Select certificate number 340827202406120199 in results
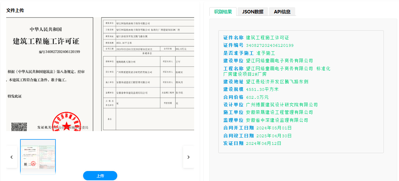The height and width of the screenshot is (181, 399). pos(270,46)
